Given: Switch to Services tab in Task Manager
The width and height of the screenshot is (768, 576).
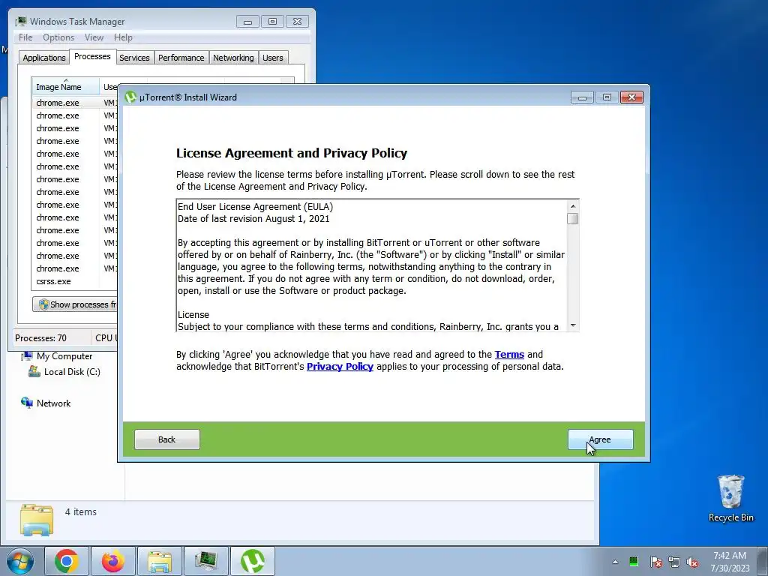Looking at the screenshot, I should click(134, 58).
